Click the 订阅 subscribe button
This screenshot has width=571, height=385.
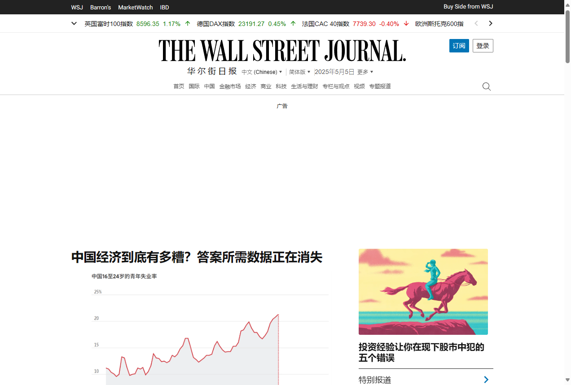click(x=459, y=46)
